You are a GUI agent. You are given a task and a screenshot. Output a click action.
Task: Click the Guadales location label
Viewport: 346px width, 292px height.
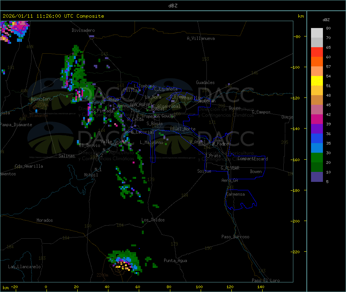coord(205,82)
